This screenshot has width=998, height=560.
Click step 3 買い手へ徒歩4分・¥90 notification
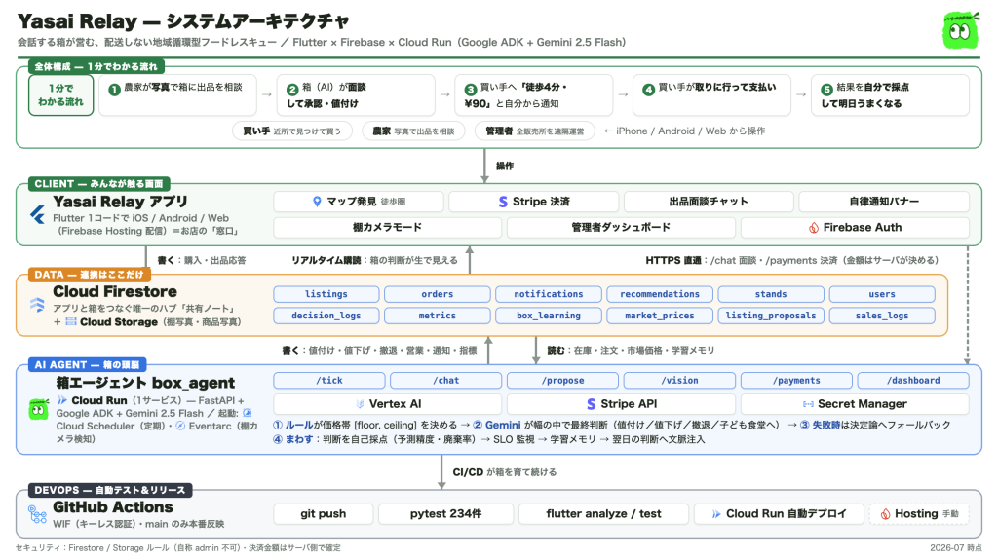534,95
